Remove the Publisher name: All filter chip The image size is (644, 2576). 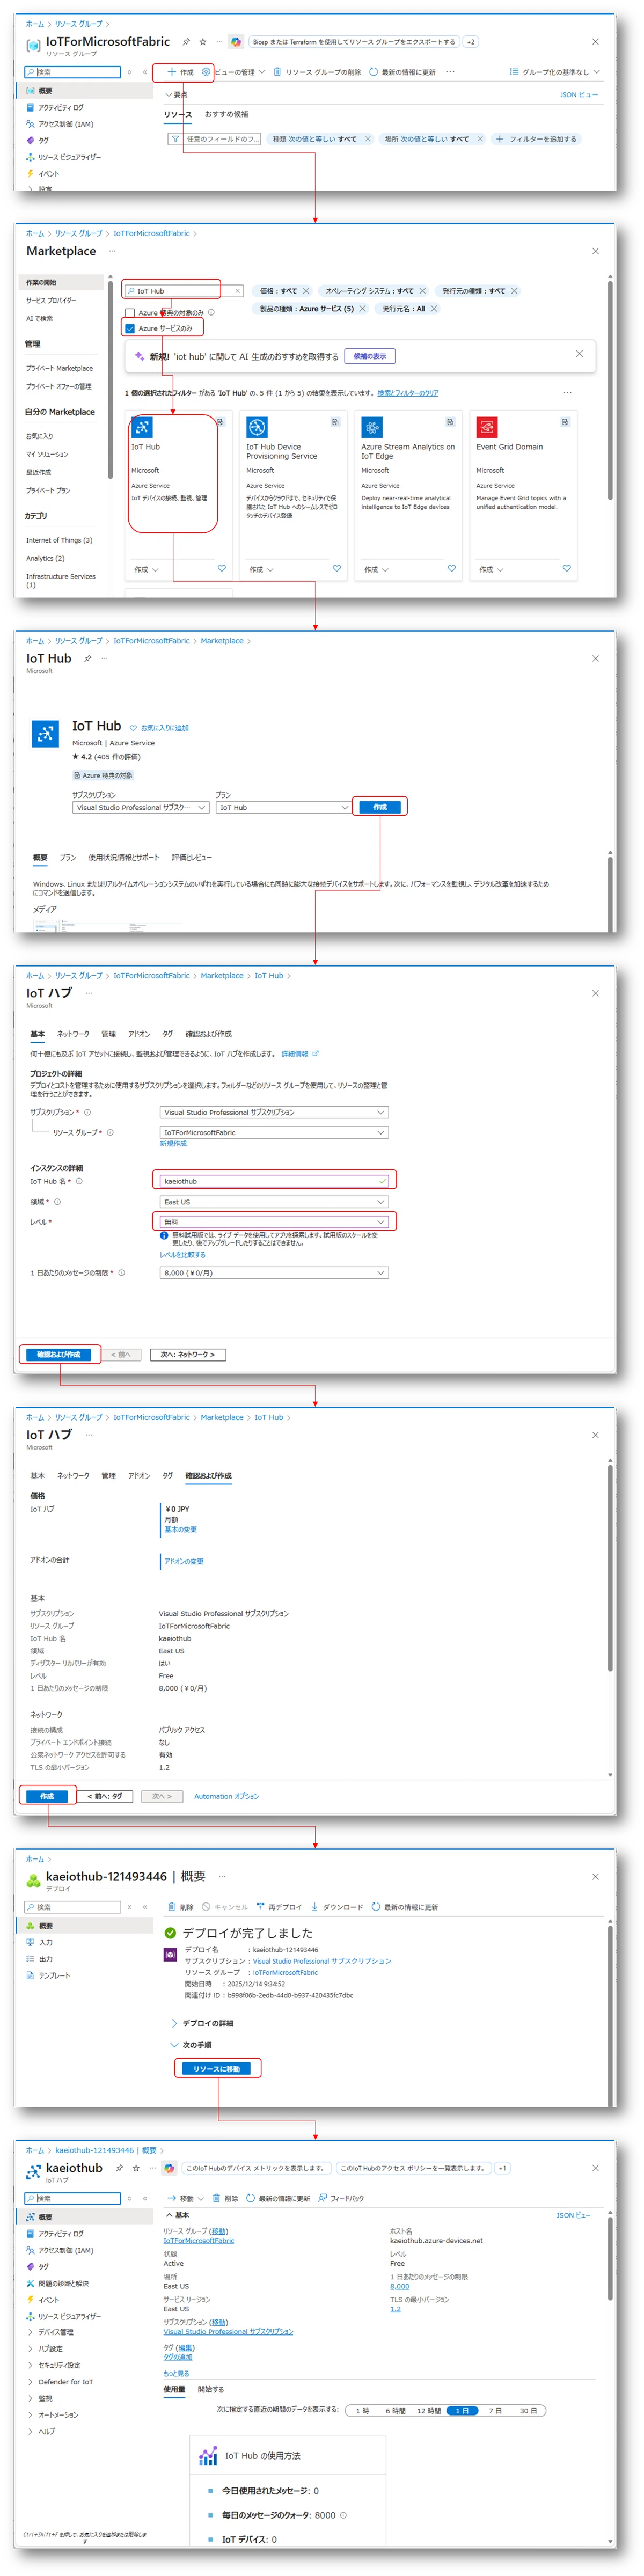pos(434,309)
